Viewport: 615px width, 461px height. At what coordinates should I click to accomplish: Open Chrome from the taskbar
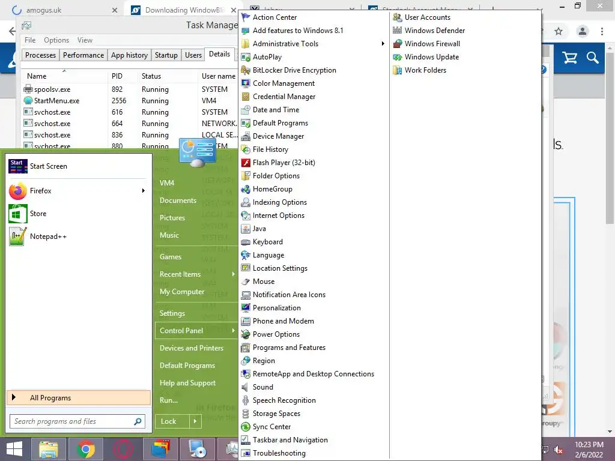pyautogui.click(x=86, y=449)
